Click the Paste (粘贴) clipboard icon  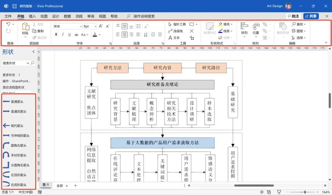coord(25,27)
